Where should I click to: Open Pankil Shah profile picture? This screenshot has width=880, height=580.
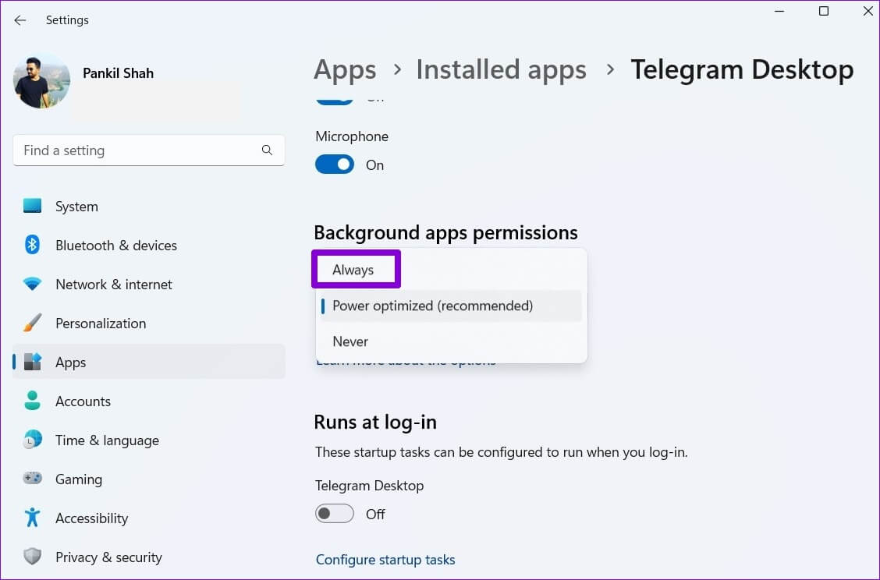pos(41,81)
